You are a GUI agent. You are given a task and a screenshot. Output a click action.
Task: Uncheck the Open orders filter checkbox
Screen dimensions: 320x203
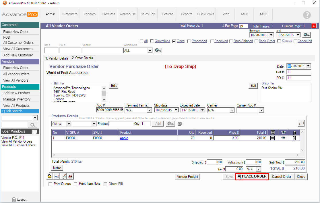coord(174,41)
